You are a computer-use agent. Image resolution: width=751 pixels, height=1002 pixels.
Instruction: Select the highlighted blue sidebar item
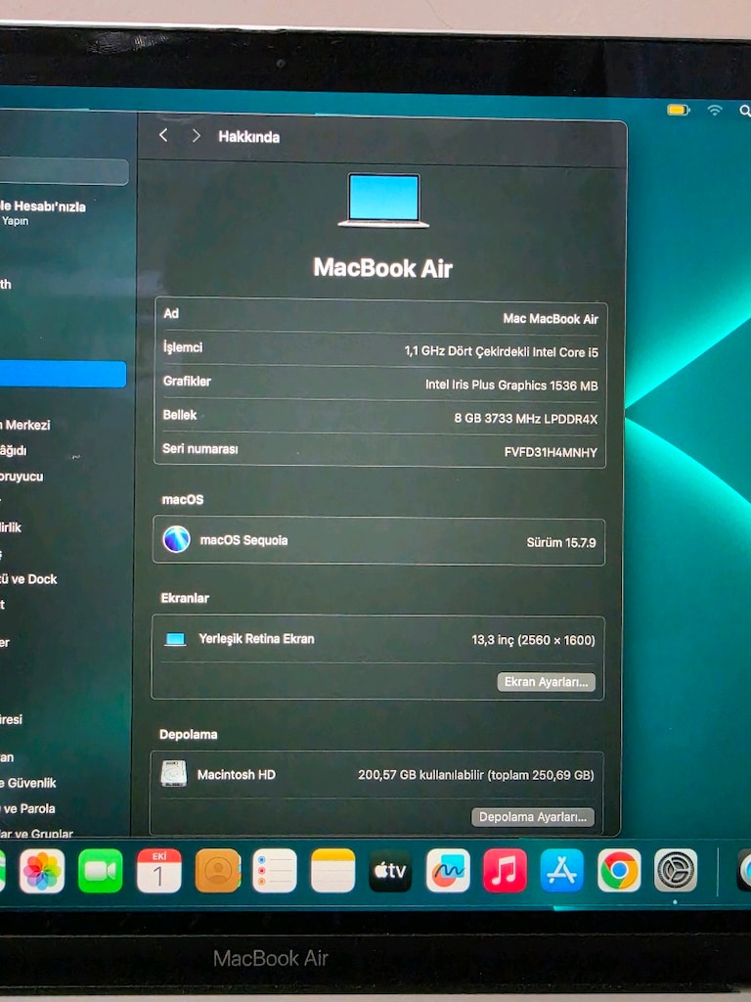(x=63, y=374)
